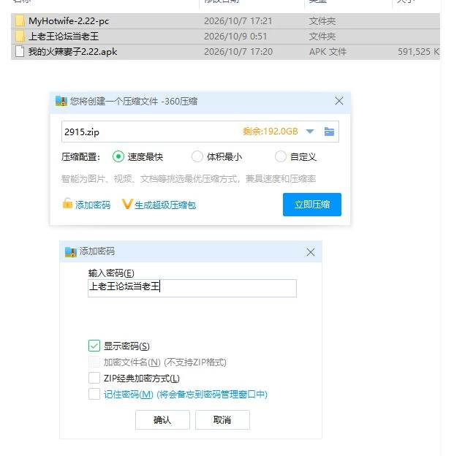Click the 输入密码(E) password field
The height and width of the screenshot is (456, 473).
[x=192, y=288]
